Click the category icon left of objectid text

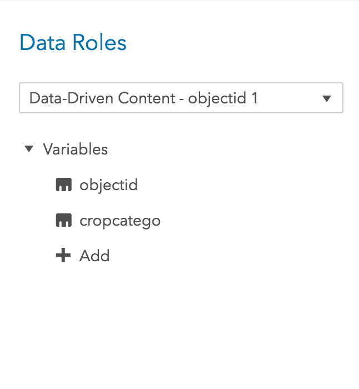click(64, 184)
